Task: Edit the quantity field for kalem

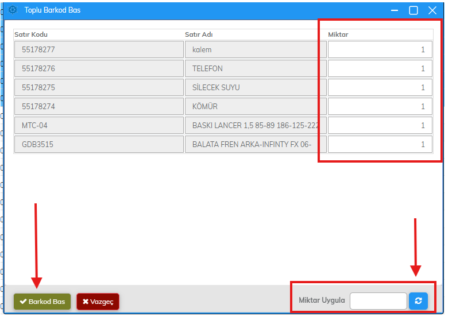Action: (380, 50)
